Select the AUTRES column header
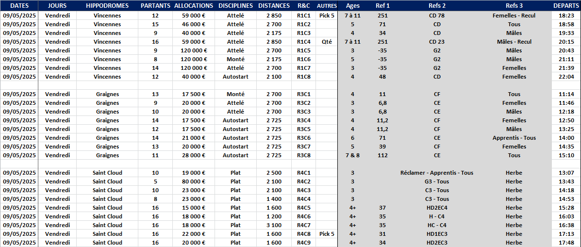The image size is (581, 247). 327,5
